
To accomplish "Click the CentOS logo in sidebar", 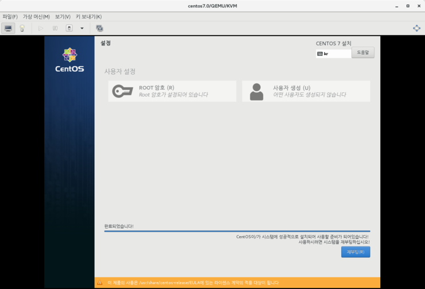I will (69, 60).
